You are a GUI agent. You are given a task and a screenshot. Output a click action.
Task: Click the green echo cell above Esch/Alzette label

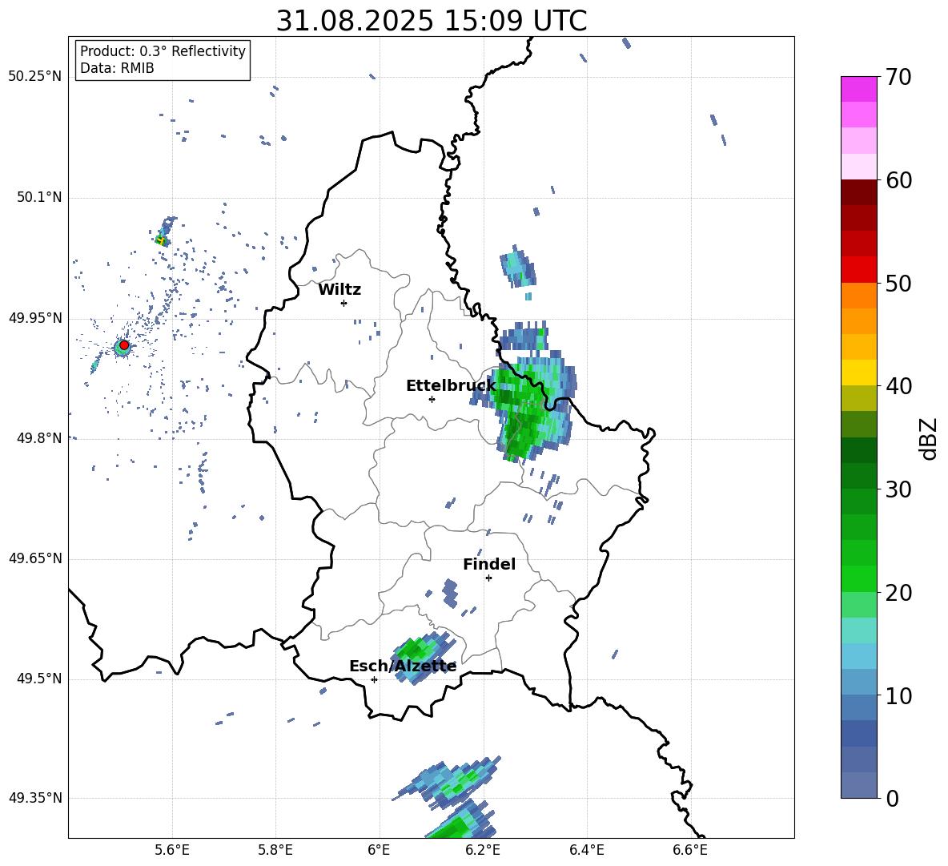(x=422, y=656)
